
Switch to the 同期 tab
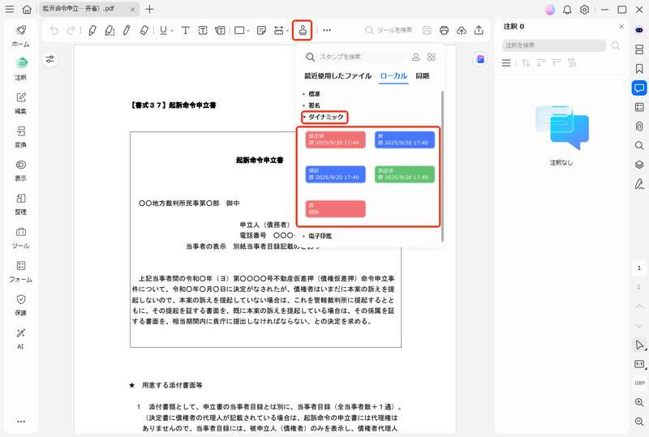[x=422, y=76]
